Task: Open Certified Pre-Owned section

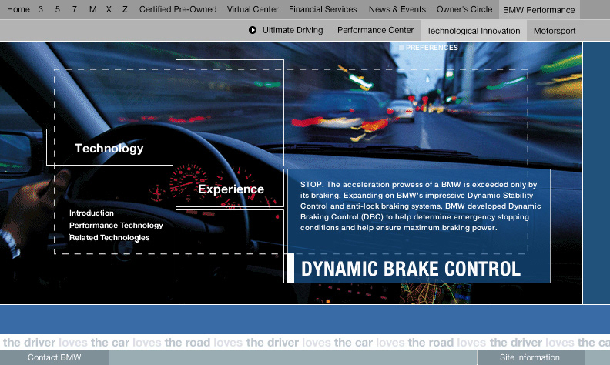Action: pyautogui.click(x=178, y=9)
